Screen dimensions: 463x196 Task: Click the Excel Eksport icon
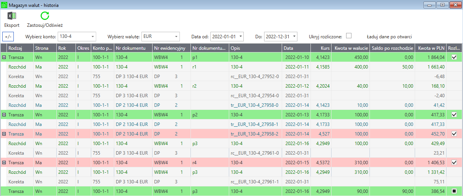click(x=11, y=16)
